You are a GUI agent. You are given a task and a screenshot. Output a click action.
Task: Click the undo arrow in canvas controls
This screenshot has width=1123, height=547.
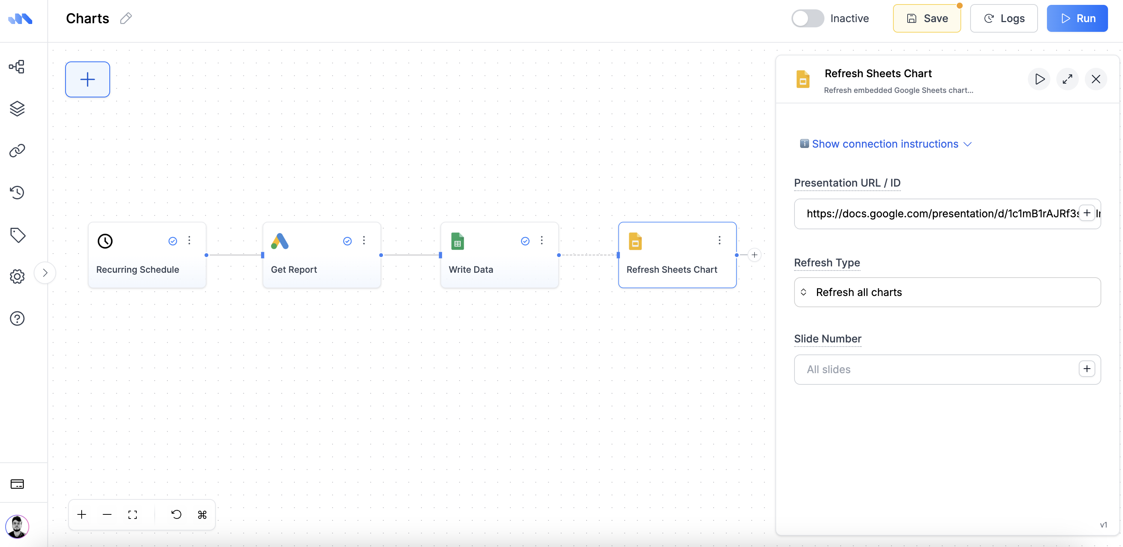tap(176, 515)
